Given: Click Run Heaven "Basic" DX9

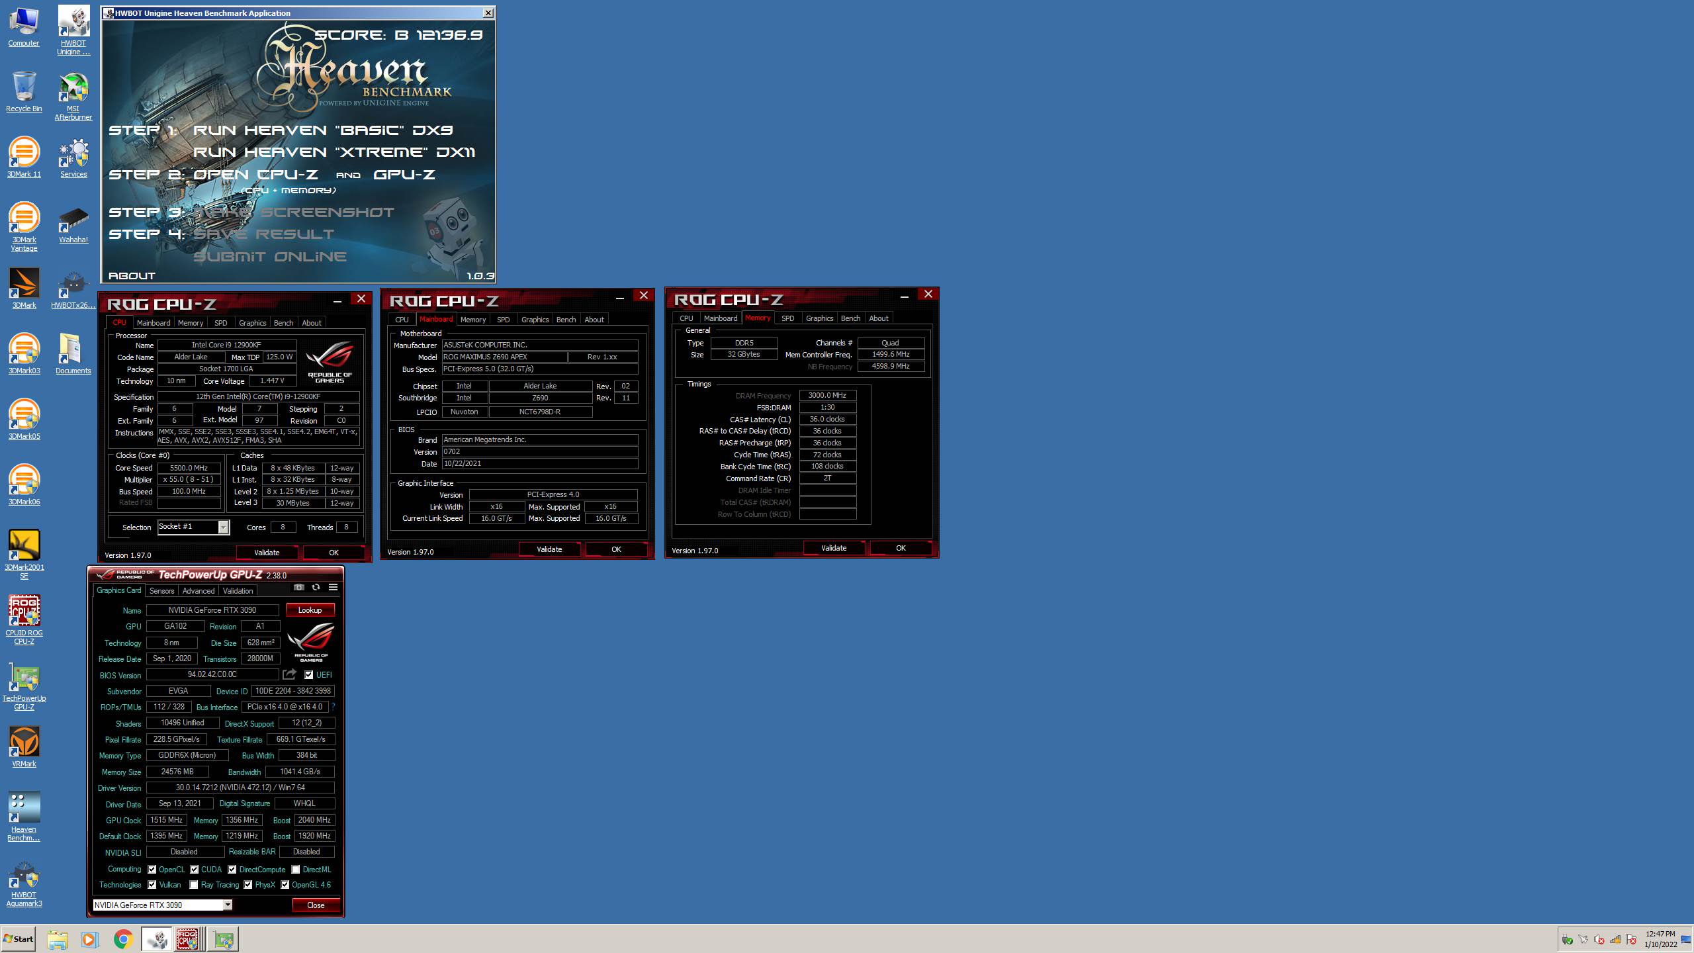Looking at the screenshot, I should click(323, 130).
